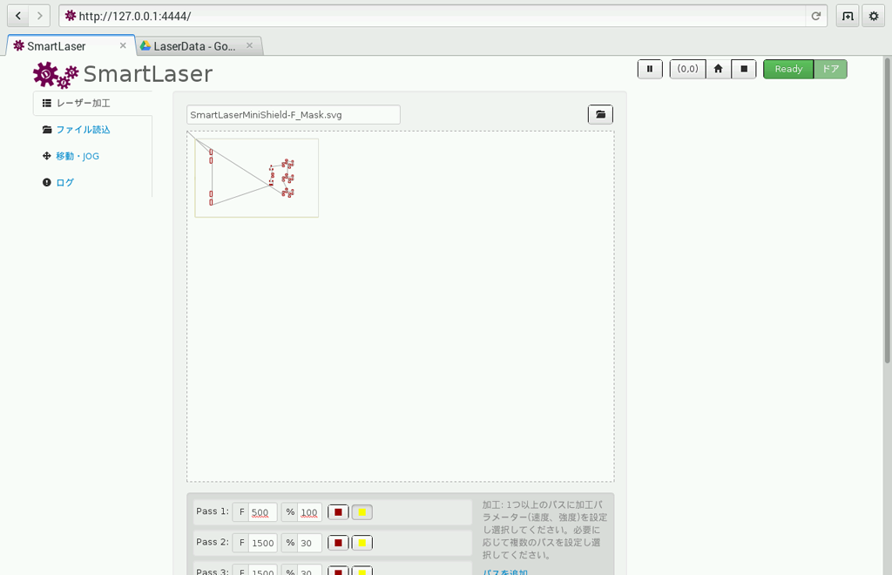Go forward with browser forward arrow

point(39,16)
